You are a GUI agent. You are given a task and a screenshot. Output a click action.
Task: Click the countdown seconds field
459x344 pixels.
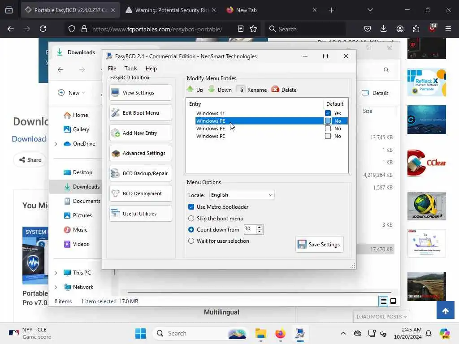pyautogui.click(x=250, y=229)
